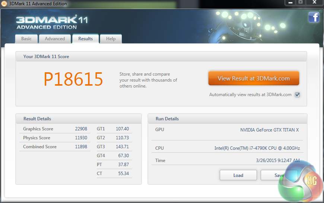Click View Result at 3DMark.com button
Image resolution: width=324 pixels, height=203 pixels.
[x=254, y=78]
